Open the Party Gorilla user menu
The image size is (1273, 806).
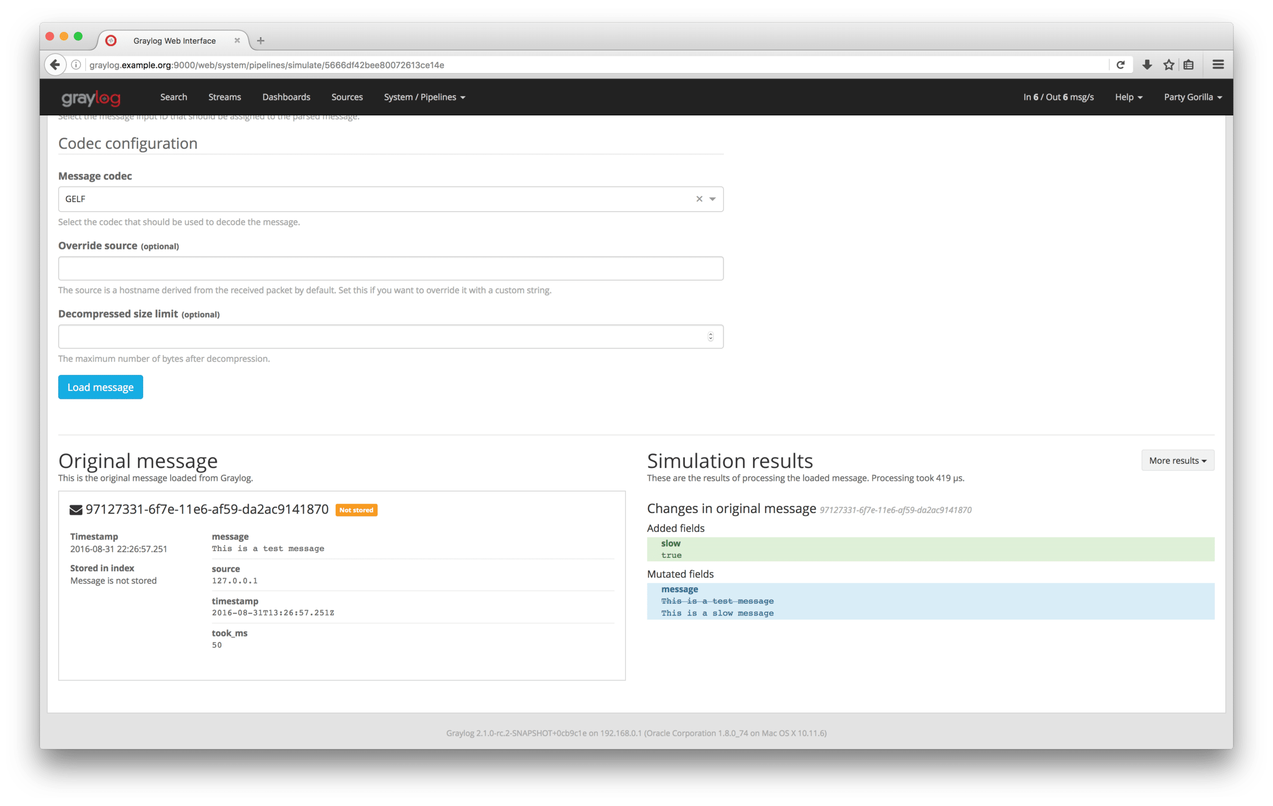(1192, 97)
